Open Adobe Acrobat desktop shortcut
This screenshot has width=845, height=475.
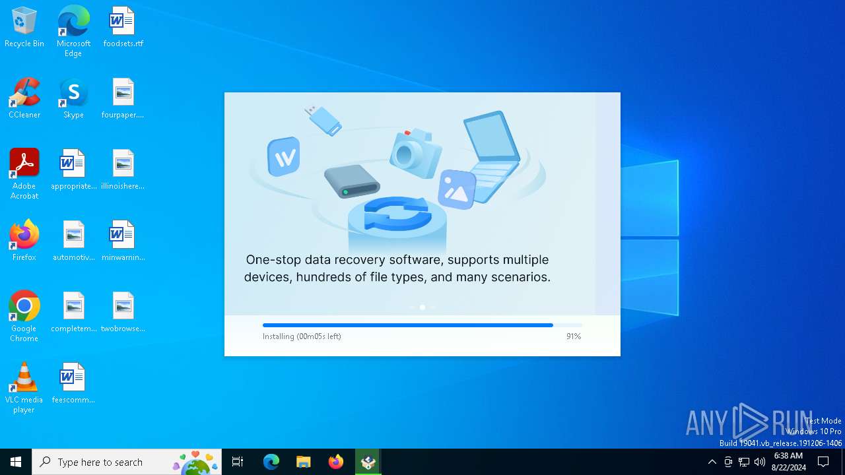click(24, 174)
